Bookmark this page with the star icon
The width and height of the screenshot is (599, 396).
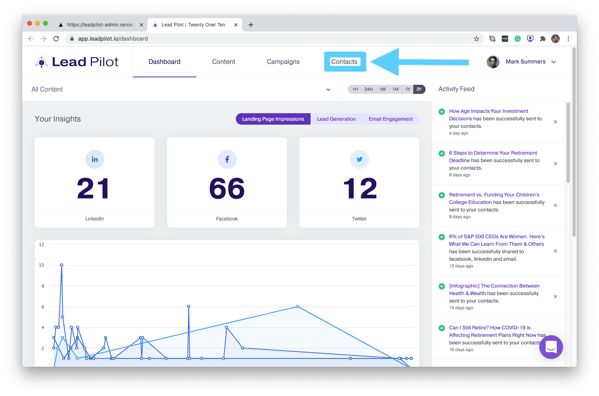(x=477, y=39)
